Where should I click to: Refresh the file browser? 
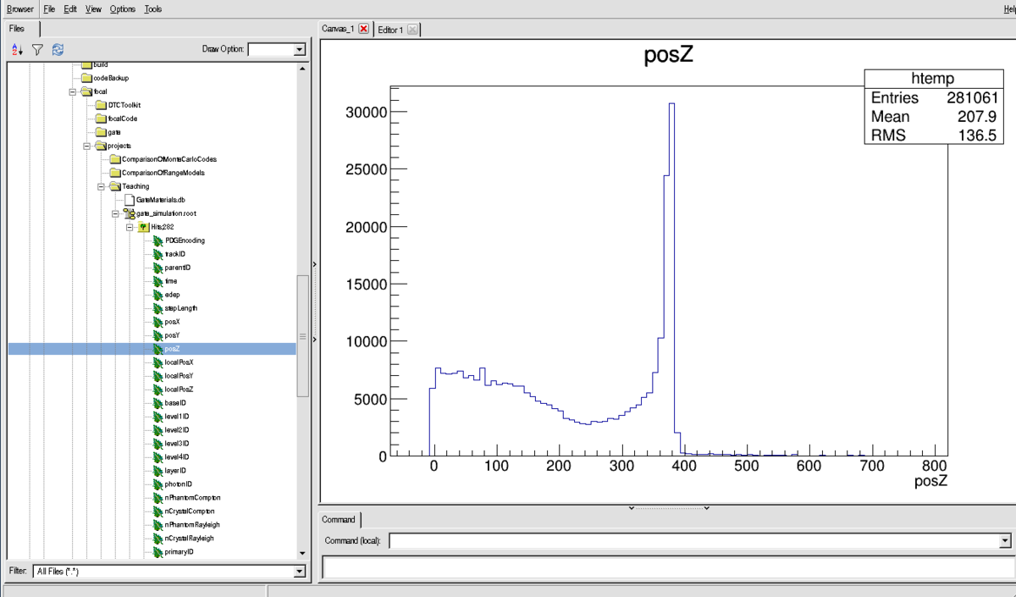point(58,50)
